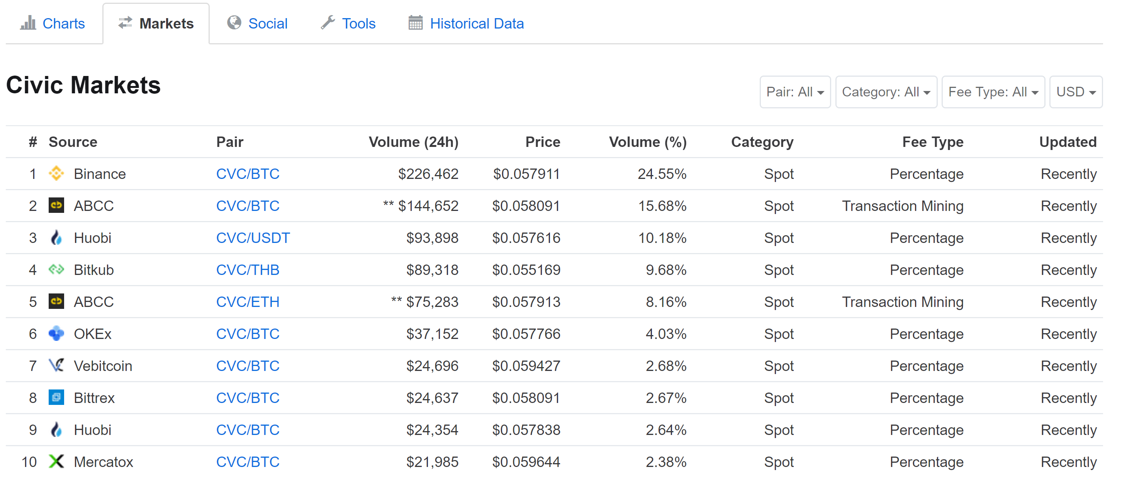Click the $0.057616 price value
This screenshot has height=477, width=1127.
(x=526, y=238)
